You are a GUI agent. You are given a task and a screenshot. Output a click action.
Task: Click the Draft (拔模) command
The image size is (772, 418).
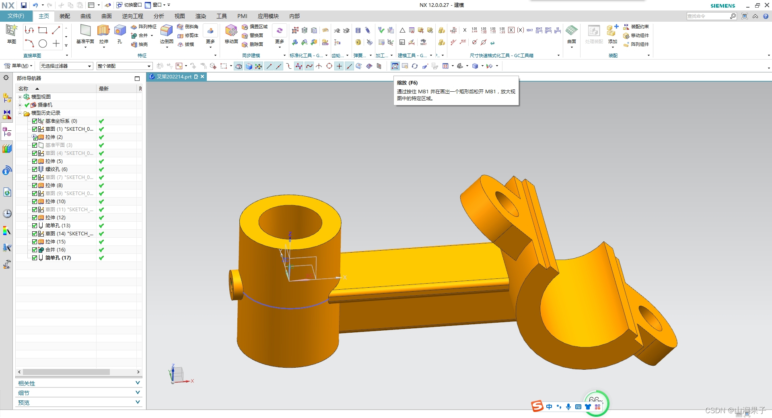point(186,44)
